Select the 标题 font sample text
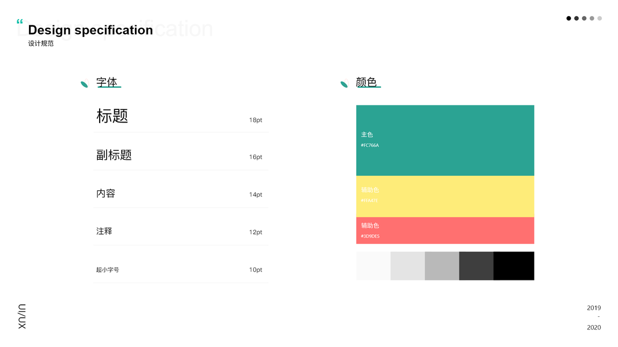 (x=112, y=116)
